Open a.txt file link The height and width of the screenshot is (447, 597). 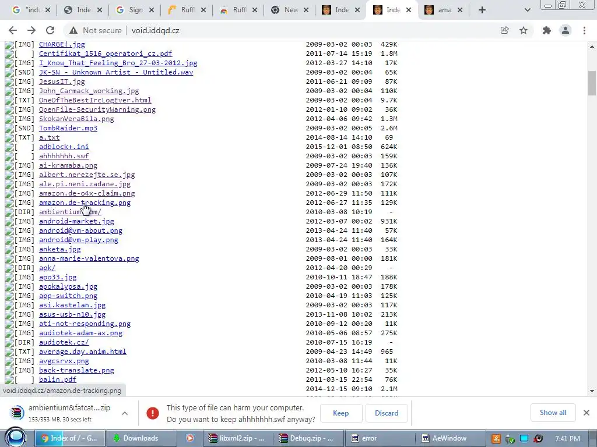(49, 137)
